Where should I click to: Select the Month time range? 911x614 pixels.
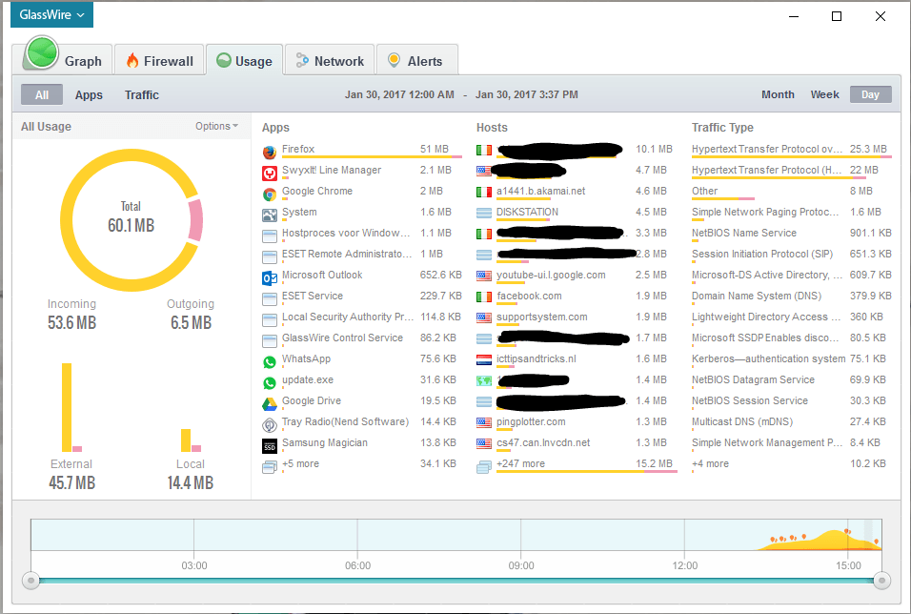778,94
